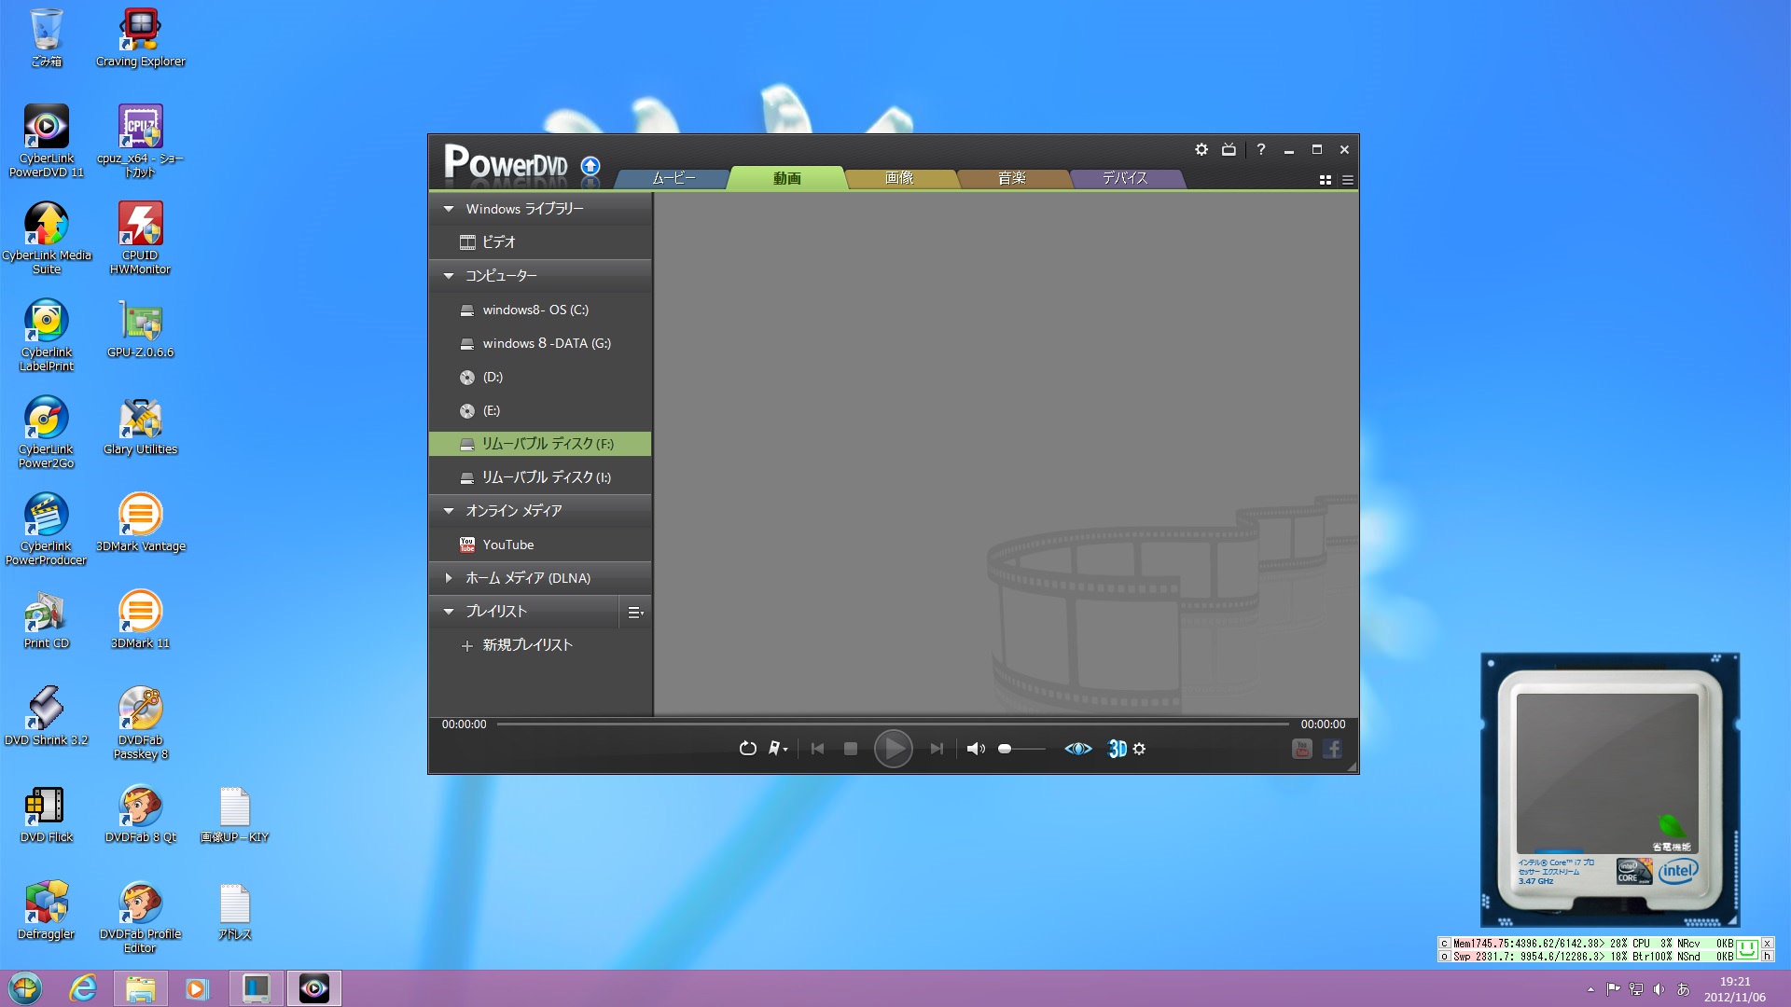Click the repeat playback icon

(747, 749)
